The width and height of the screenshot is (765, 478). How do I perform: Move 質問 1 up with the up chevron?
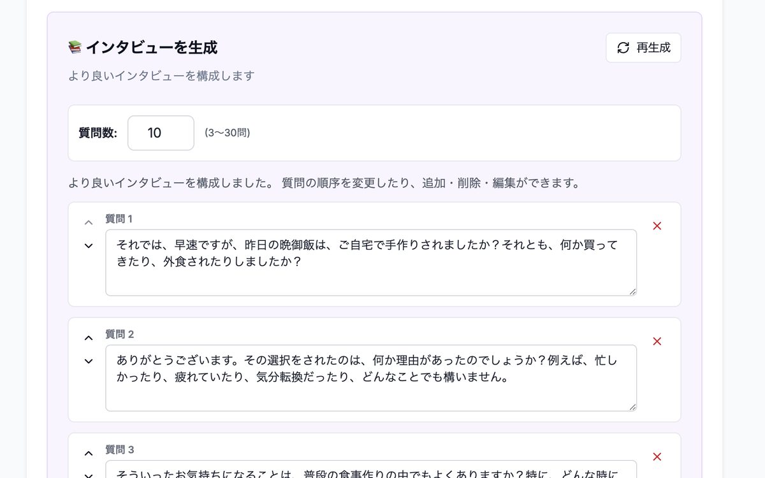coord(89,222)
